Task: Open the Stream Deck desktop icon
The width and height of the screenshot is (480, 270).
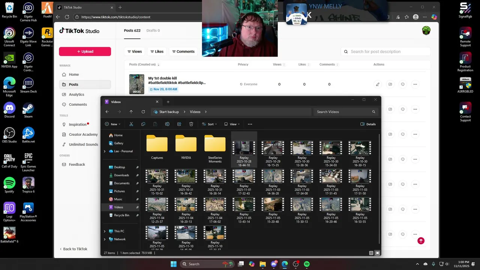Action: [28, 85]
